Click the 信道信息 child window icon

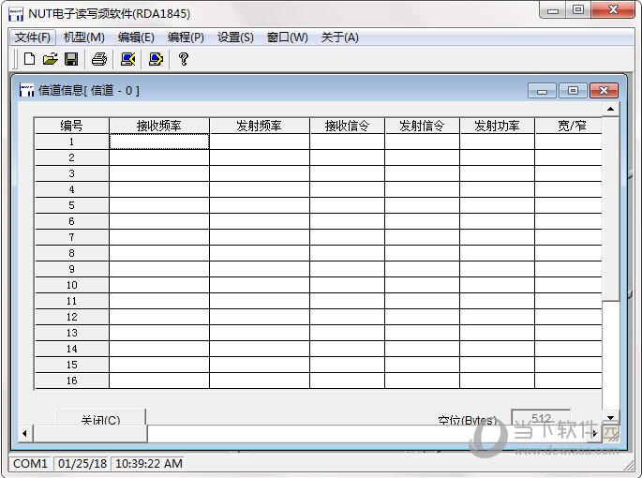coord(26,90)
